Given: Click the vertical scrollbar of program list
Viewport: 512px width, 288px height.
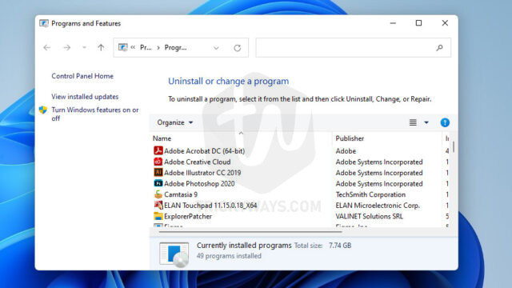Looking at the screenshot, I should point(454,146).
